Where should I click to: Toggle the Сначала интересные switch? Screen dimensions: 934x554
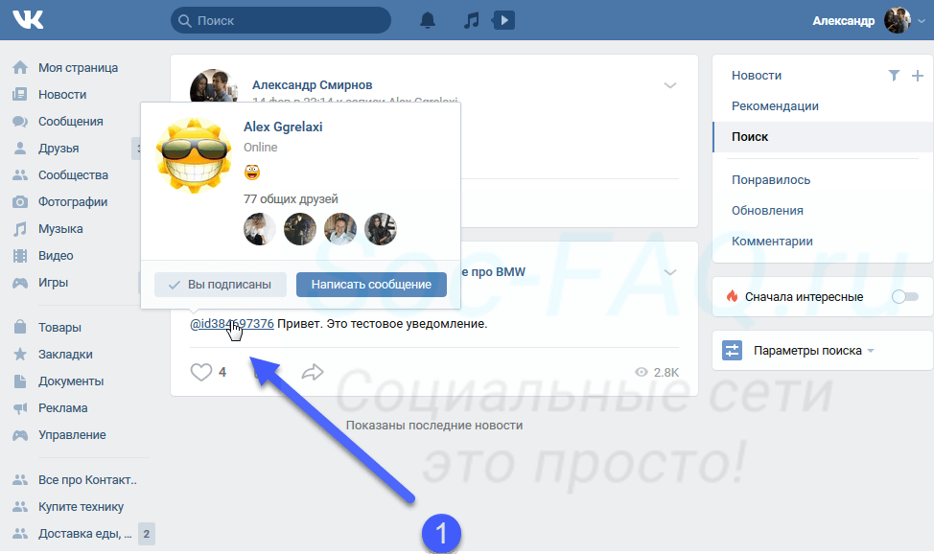click(904, 297)
